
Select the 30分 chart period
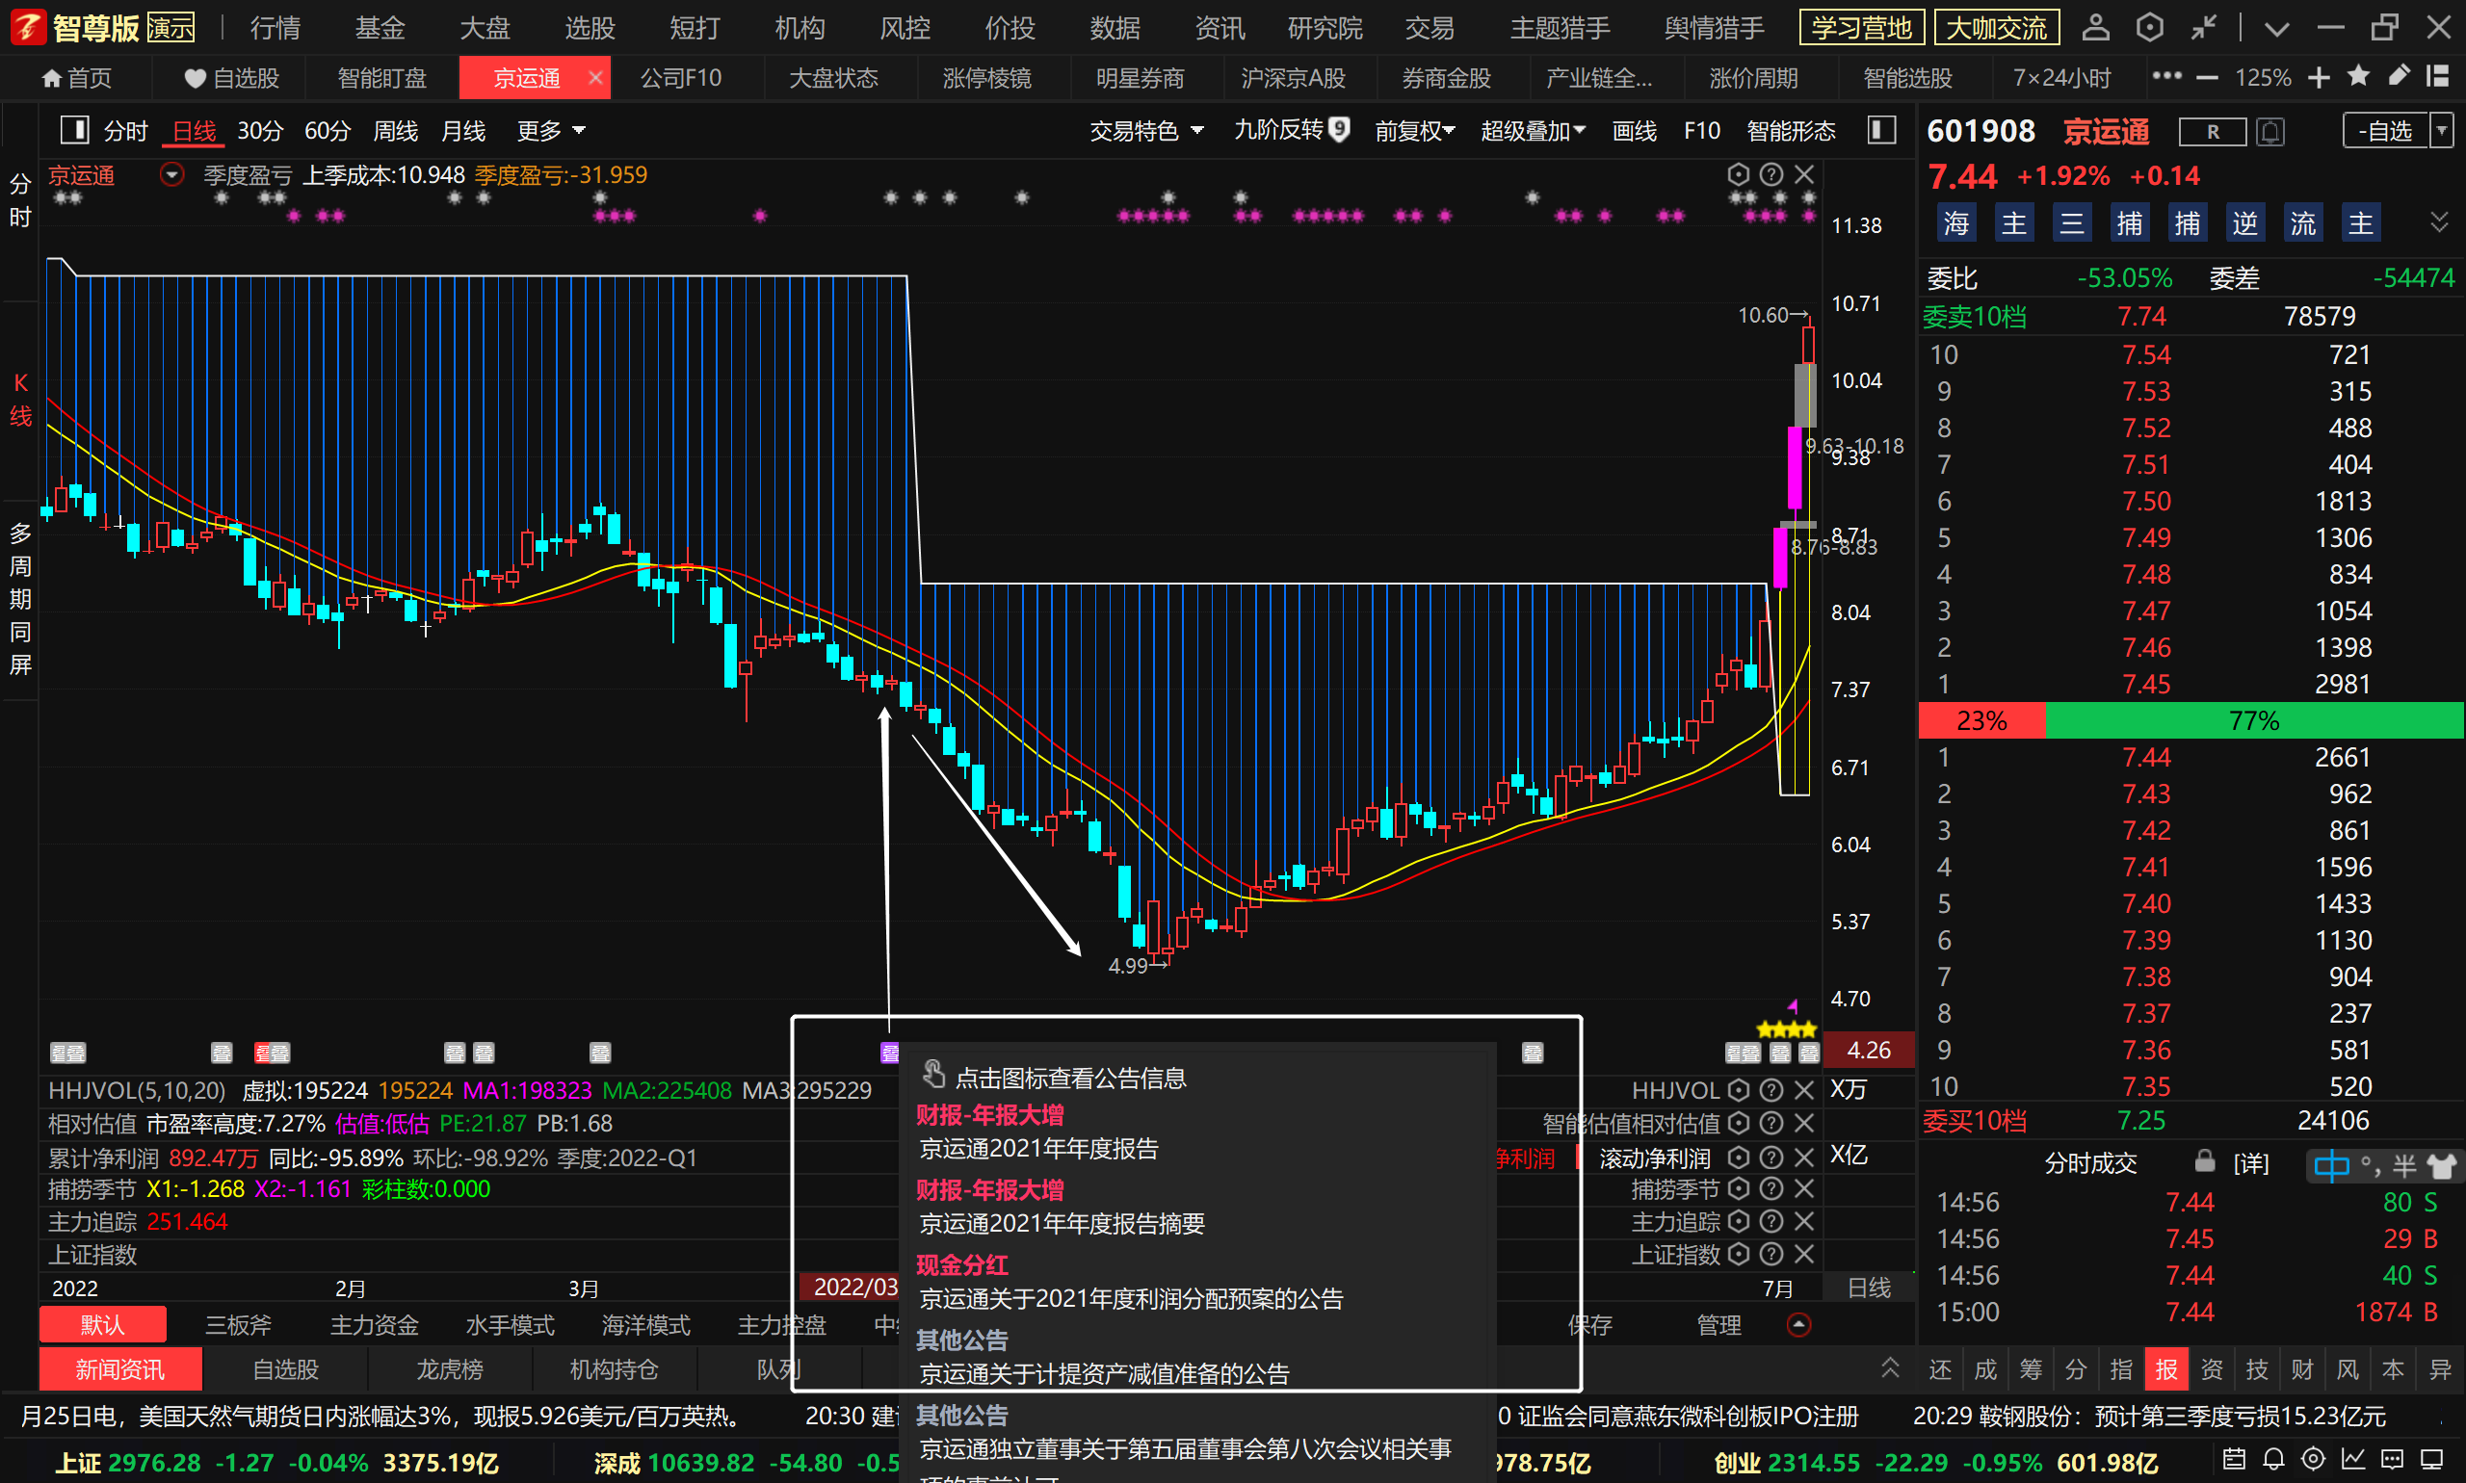(260, 131)
